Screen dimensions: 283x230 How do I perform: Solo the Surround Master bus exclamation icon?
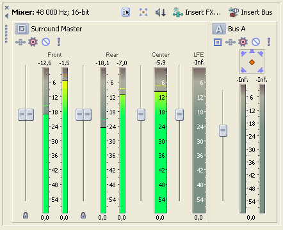[x=59, y=42]
